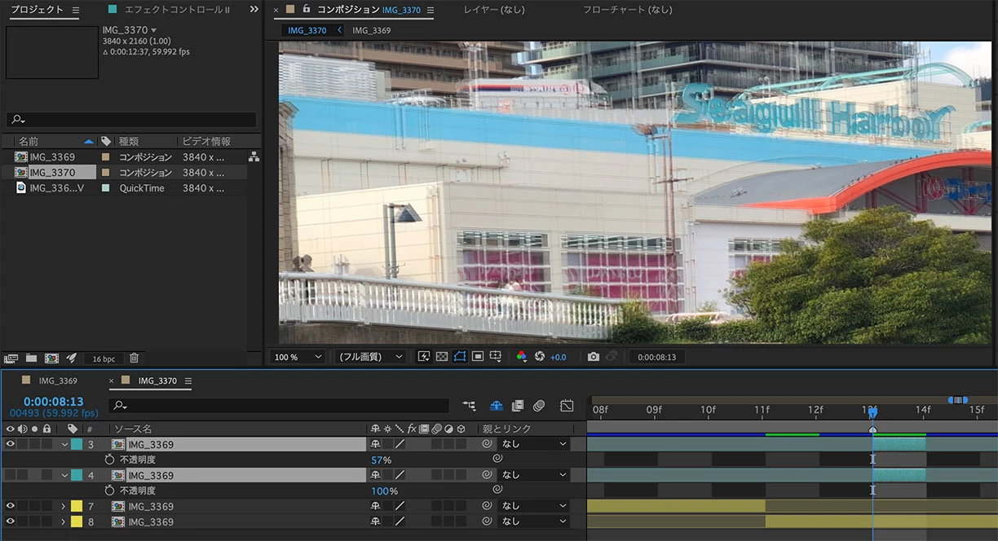998x541 pixels.
Task: Open project settings rocket icon
Action: (71, 358)
